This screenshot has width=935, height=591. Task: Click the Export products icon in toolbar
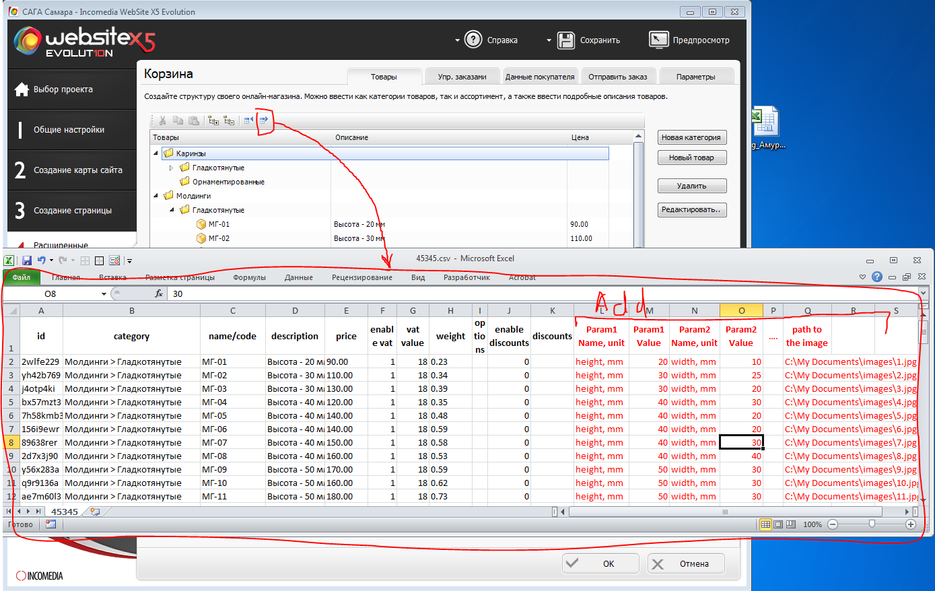tap(264, 120)
